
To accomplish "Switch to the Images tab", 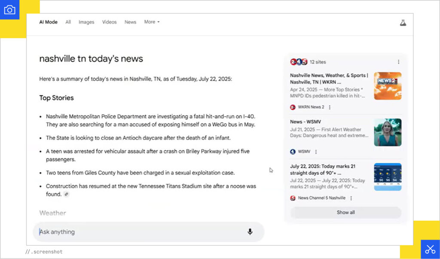I will click(x=86, y=22).
